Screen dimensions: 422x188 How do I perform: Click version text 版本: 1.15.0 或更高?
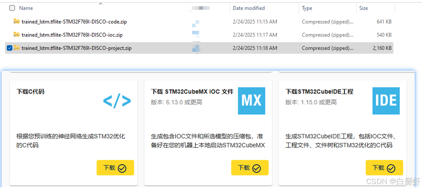click(311, 102)
